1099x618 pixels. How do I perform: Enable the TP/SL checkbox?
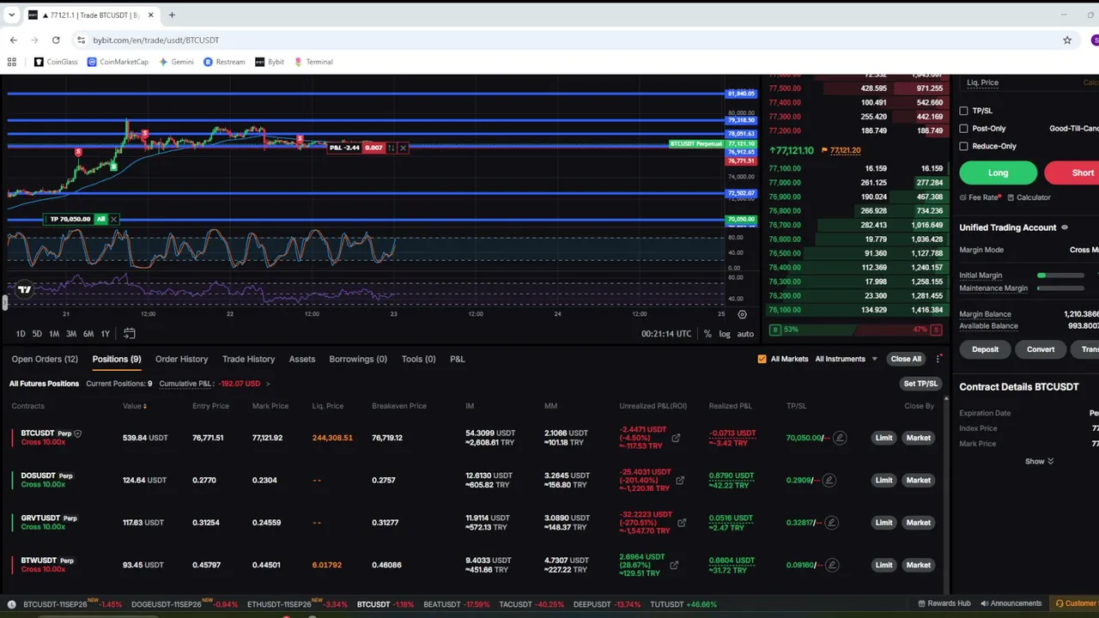pos(963,111)
